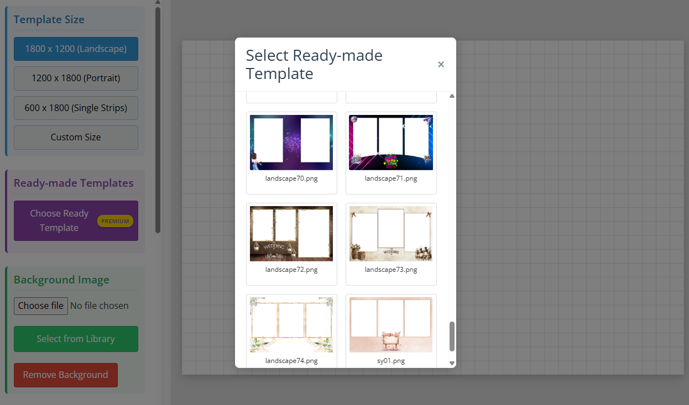Select 1800 x 1200 (Landscape) size

pyautogui.click(x=76, y=49)
